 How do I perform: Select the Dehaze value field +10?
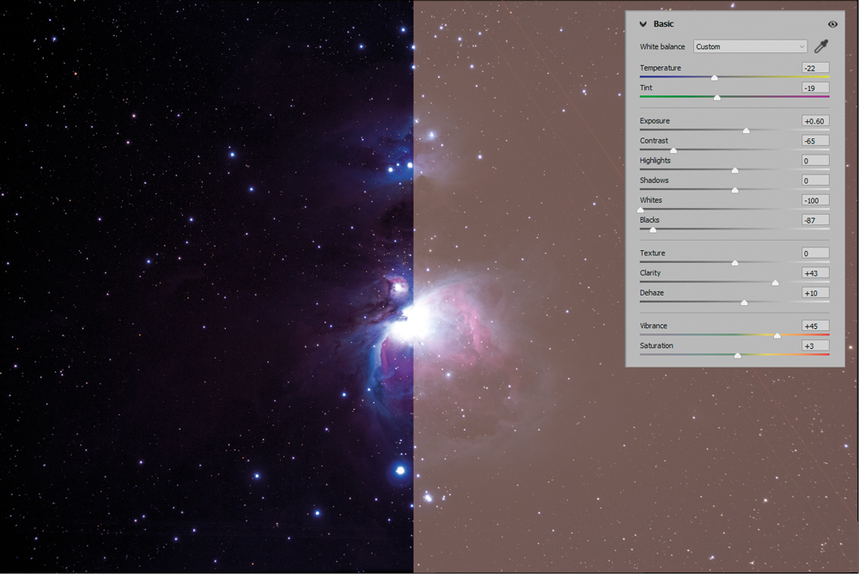(815, 293)
